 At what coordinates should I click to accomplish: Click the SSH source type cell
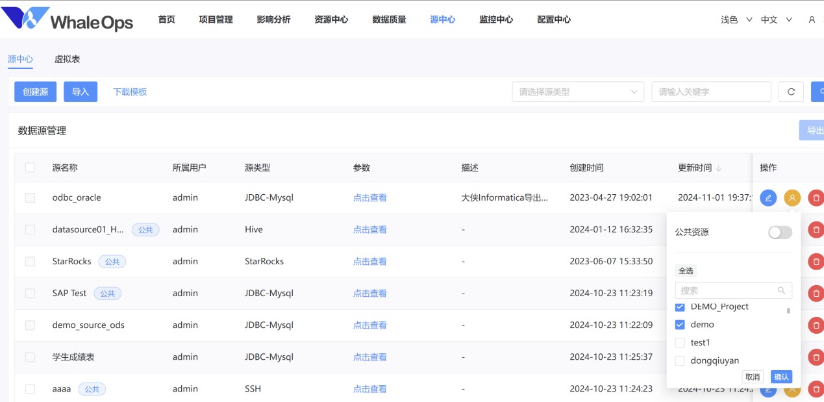click(x=253, y=388)
